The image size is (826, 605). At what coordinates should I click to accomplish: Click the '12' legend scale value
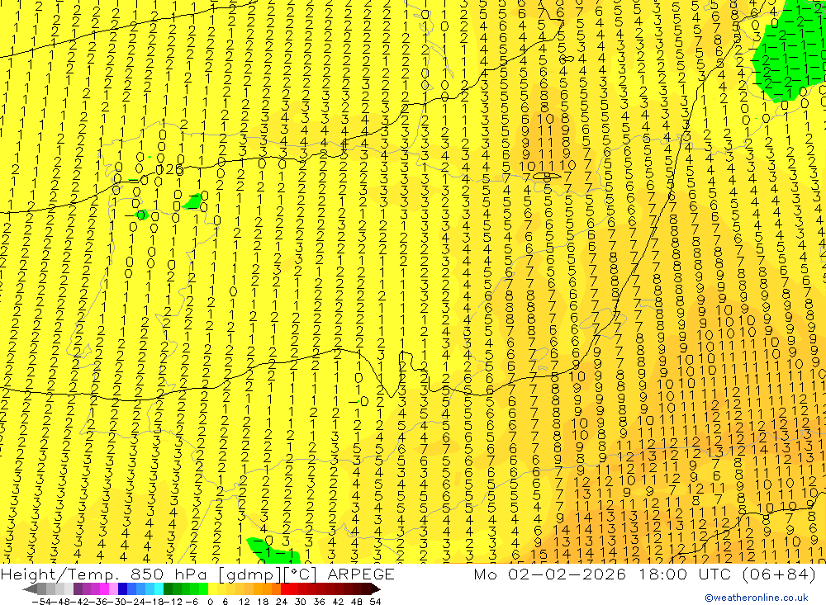coord(244,602)
